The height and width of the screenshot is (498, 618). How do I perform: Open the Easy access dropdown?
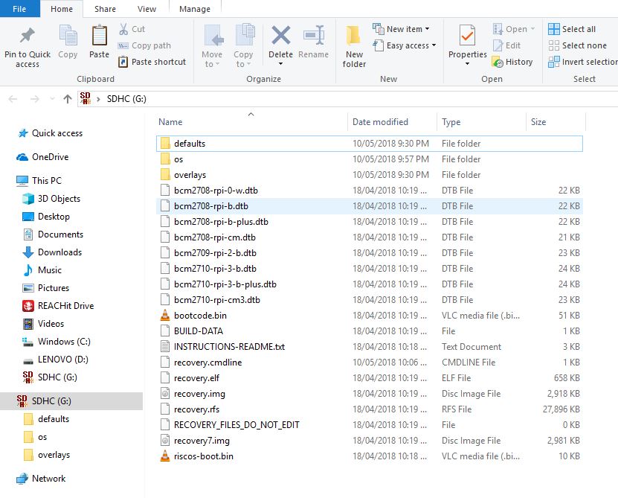tap(405, 45)
